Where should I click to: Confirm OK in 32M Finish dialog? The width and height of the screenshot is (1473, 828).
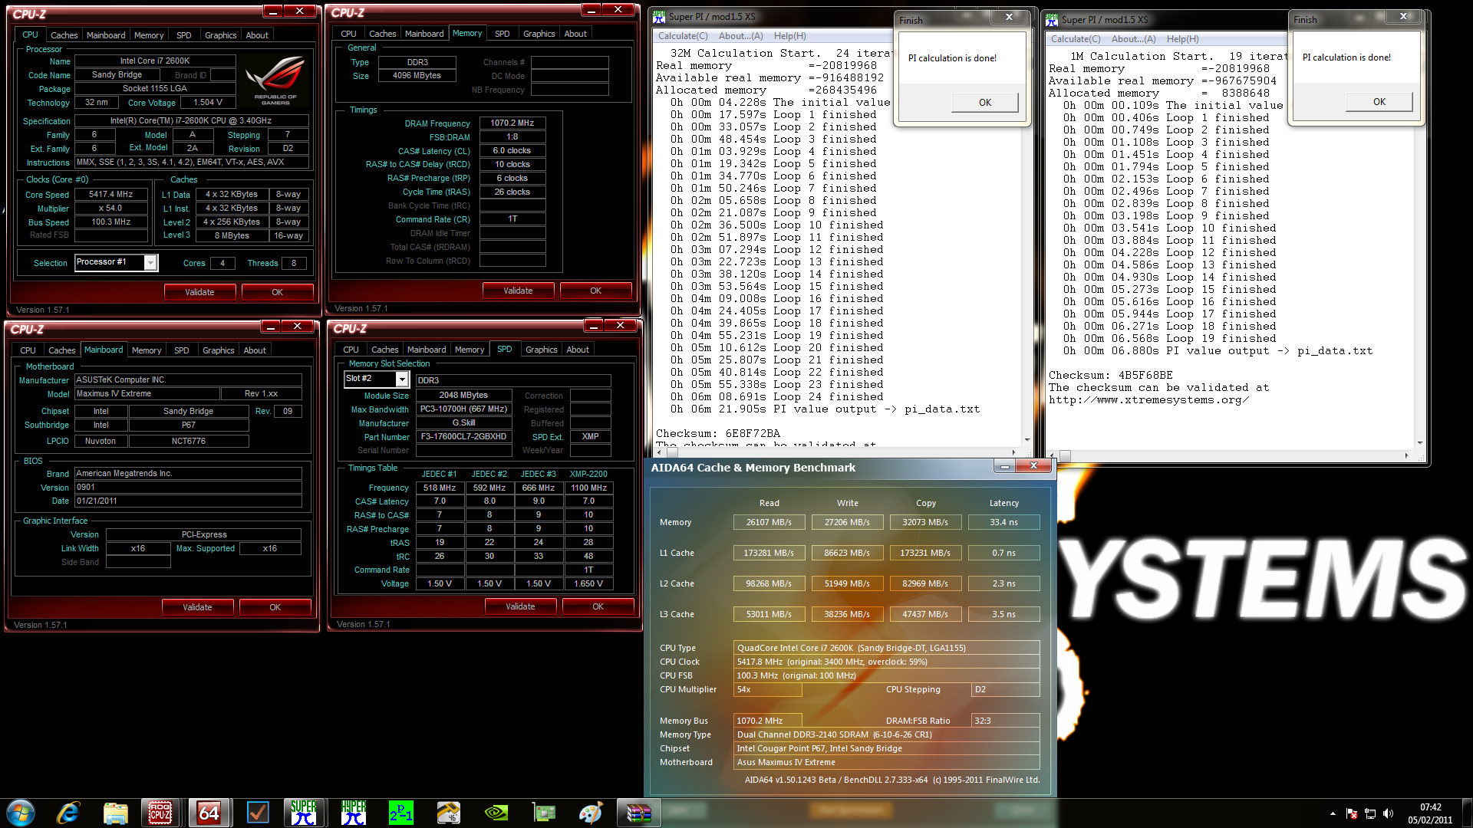click(x=985, y=103)
